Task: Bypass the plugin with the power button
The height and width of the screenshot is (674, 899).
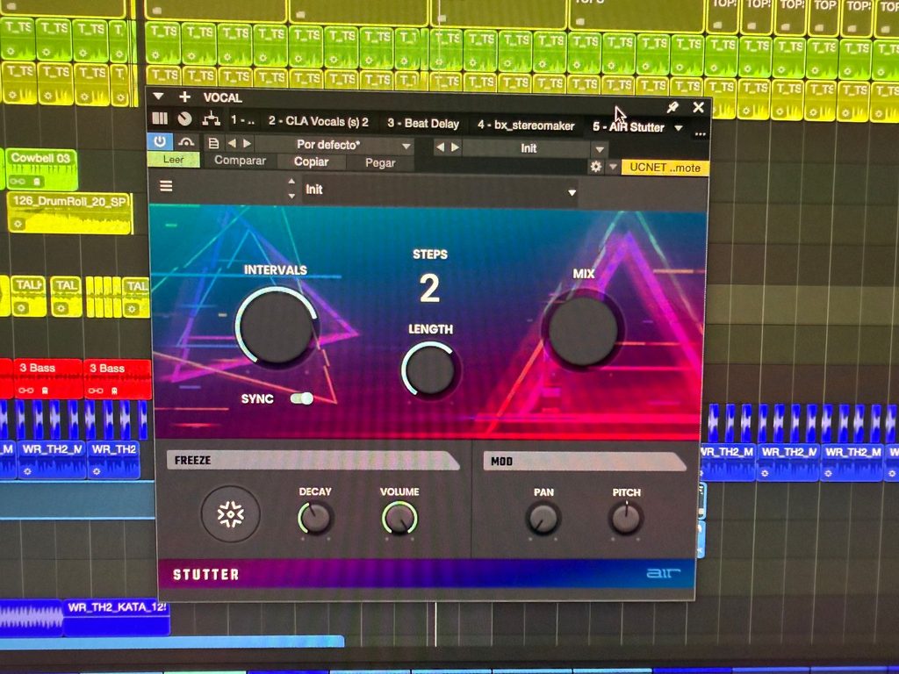Action: coord(160,141)
